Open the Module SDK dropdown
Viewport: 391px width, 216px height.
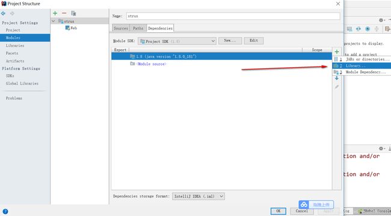click(x=177, y=41)
